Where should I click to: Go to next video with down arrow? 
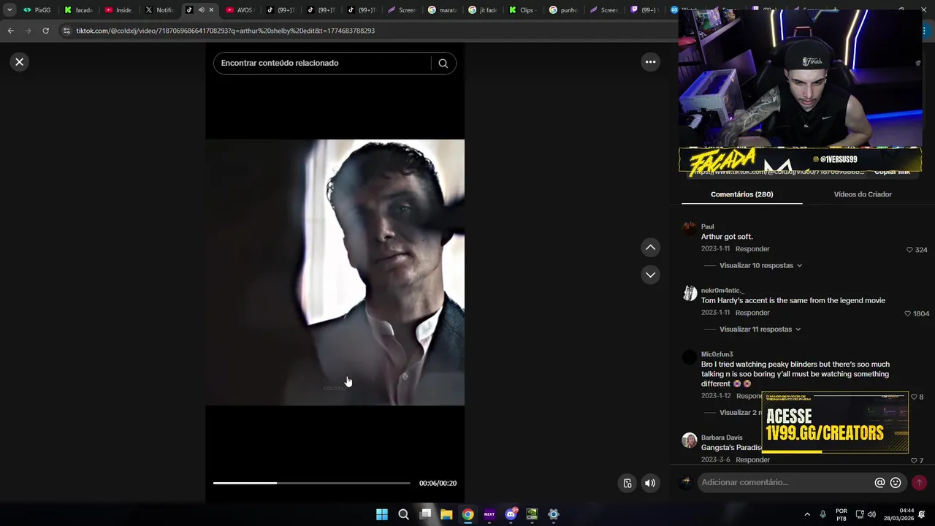650,275
